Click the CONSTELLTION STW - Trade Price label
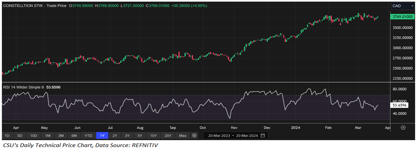This screenshot has width=417, height=150. point(34,6)
